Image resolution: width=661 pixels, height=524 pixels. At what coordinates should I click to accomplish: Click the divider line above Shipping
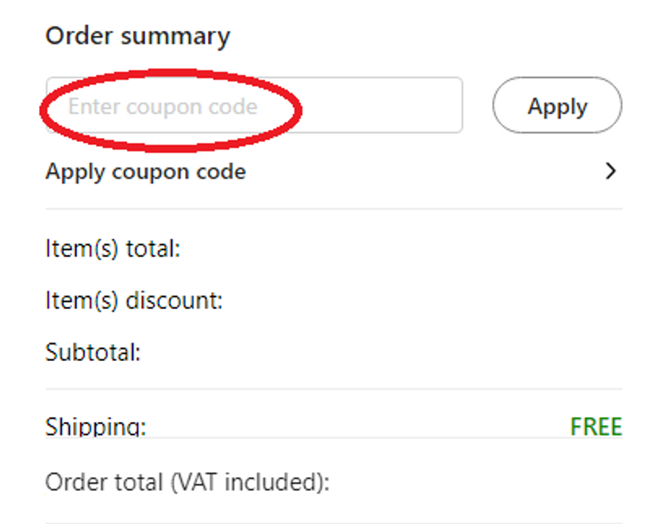click(x=333, y=389)
